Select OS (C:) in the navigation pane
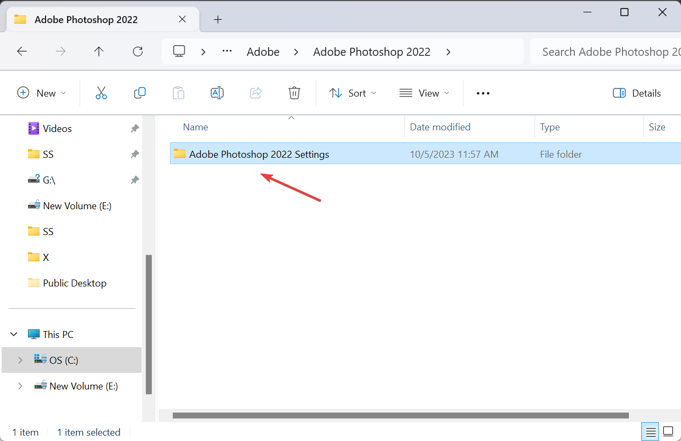 tap(72, 360)
